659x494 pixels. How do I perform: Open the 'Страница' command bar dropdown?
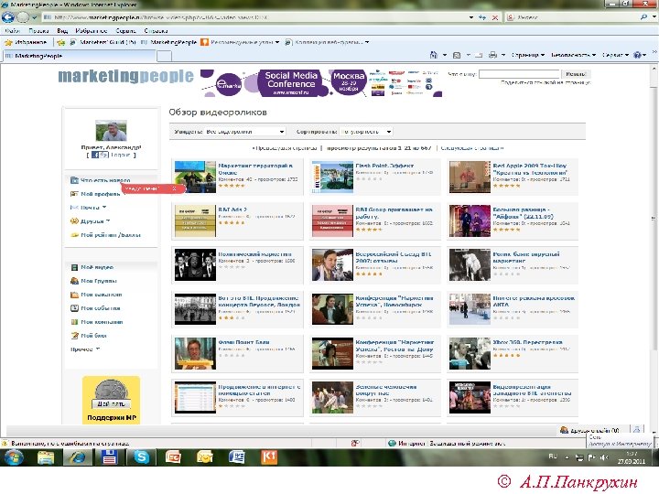point(527,55)
